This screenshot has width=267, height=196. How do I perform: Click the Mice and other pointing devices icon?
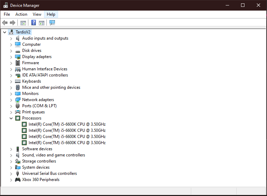(18, 87)
